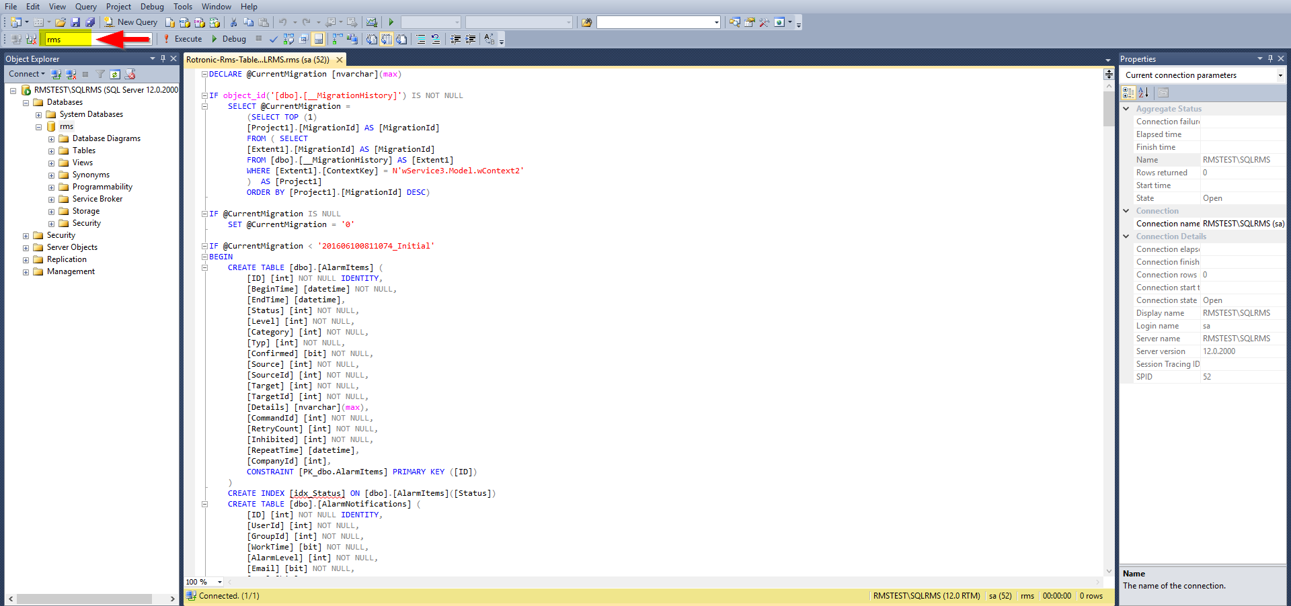
Task: Toggle Include Actual Execution Plan
Action: tap(338, 39)
